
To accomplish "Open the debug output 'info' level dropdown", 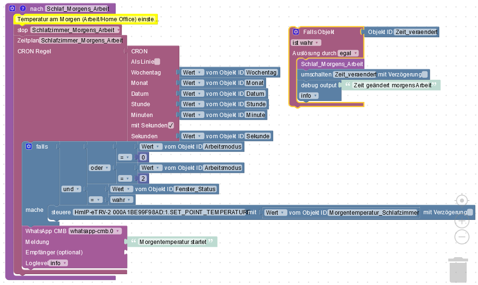I will (309, 96).
